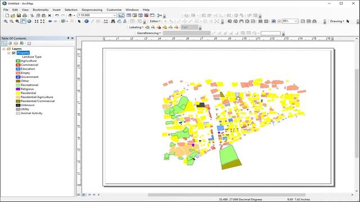Click the Commercial legend color swatch

point(18,65)
